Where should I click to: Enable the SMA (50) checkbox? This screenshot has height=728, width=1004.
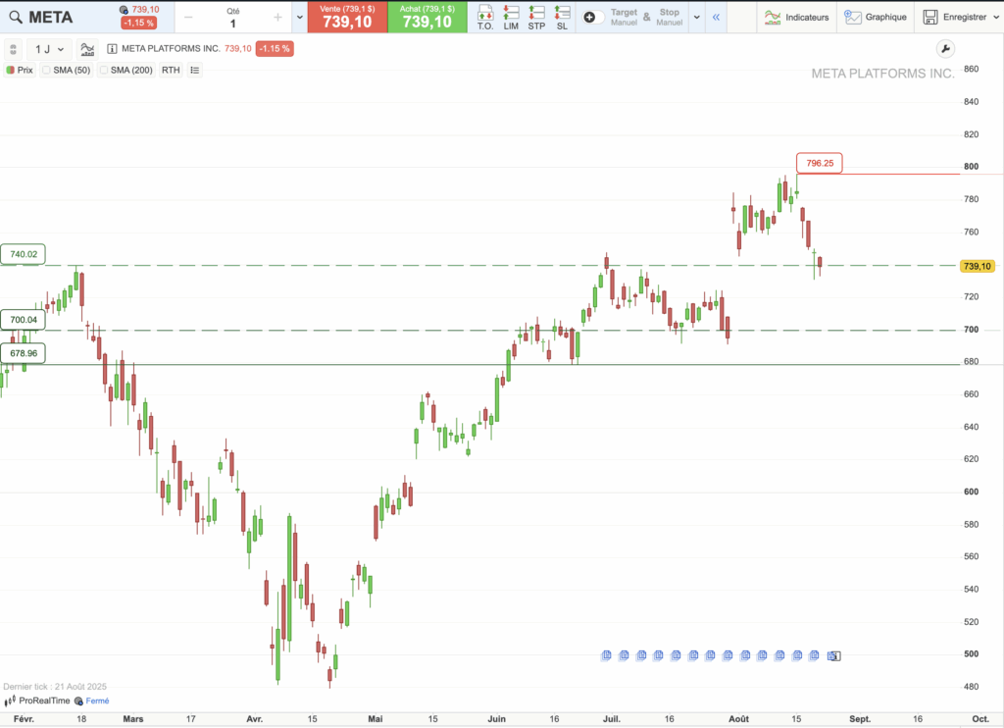coord(46,71)
